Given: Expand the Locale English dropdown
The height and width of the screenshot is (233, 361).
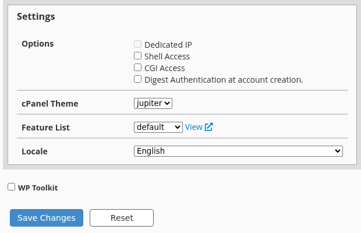Looking at the screenshot, I should coord(238,151).
